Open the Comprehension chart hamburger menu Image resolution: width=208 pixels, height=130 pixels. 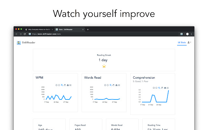click(168, 88)
